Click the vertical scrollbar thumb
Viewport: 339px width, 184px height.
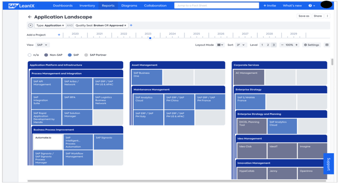(332, 62)
